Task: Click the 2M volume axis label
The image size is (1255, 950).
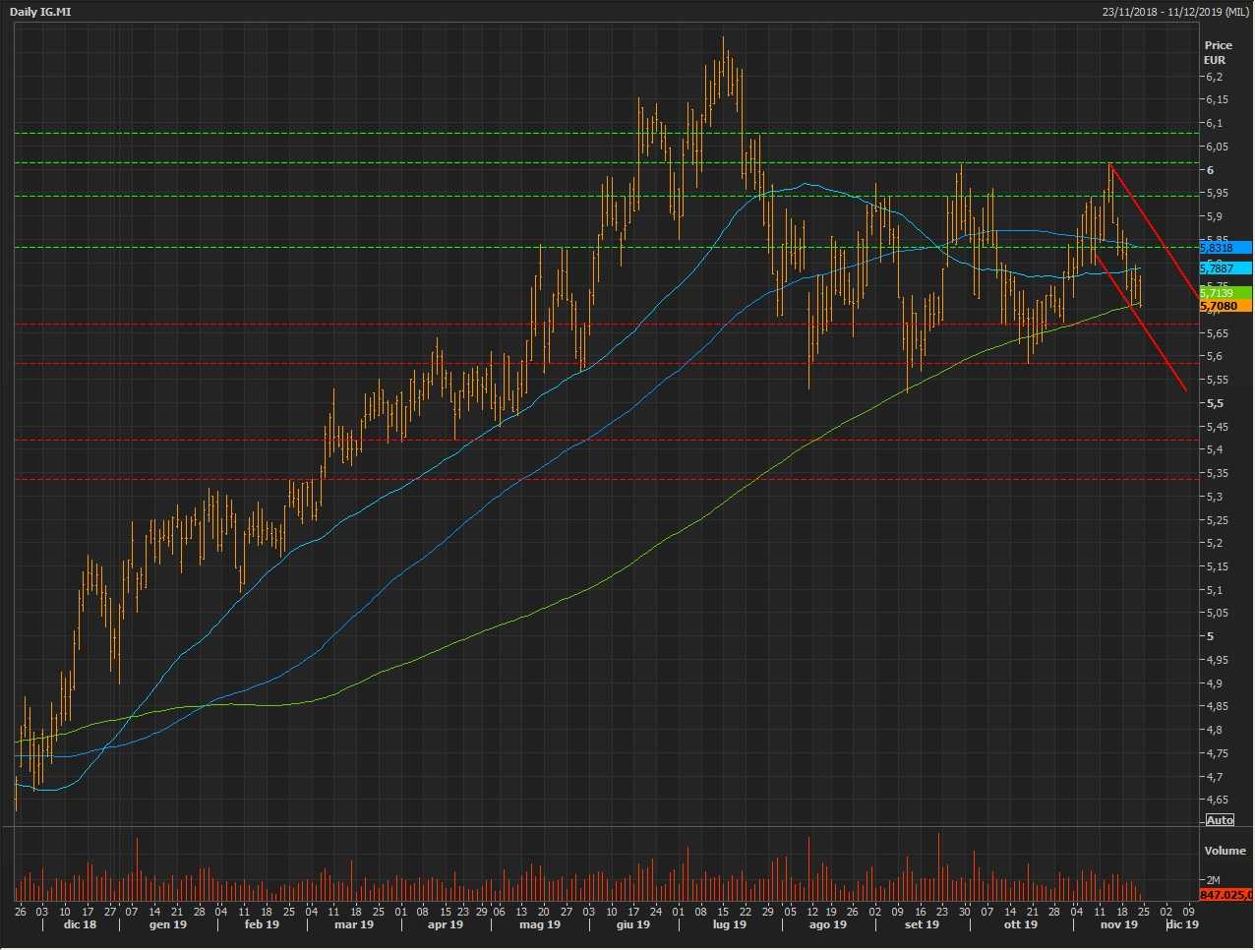Action: (x=1214, y=880)
